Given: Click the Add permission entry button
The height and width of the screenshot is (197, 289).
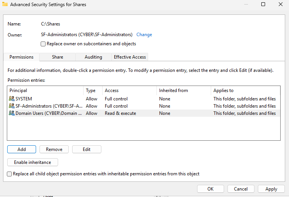Looking at the screenshot, I should 22,149.
